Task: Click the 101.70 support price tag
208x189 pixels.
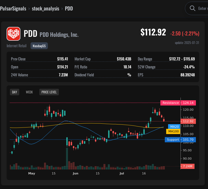Action: tap(188, 140)
